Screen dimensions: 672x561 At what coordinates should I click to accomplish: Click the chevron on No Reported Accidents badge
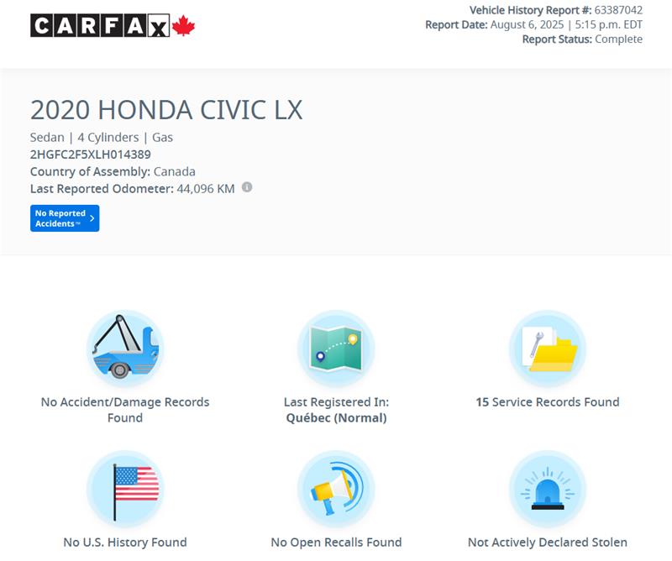click(x=92, y=218)
